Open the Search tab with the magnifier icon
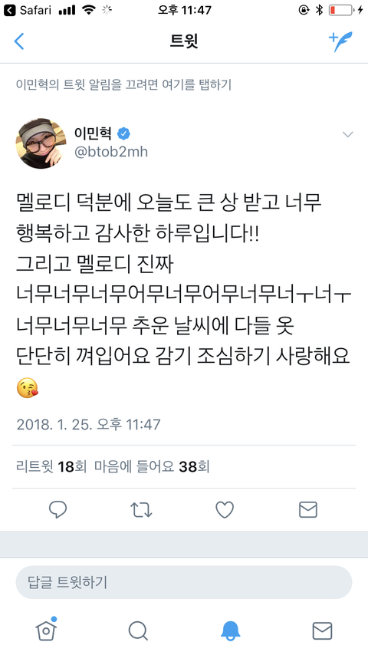The image size is (368, 655). 138,630
